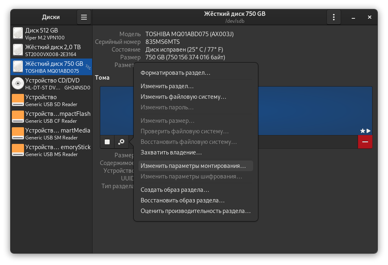Click the size value 750 GB (750 156 374 016 байт)

185,57
